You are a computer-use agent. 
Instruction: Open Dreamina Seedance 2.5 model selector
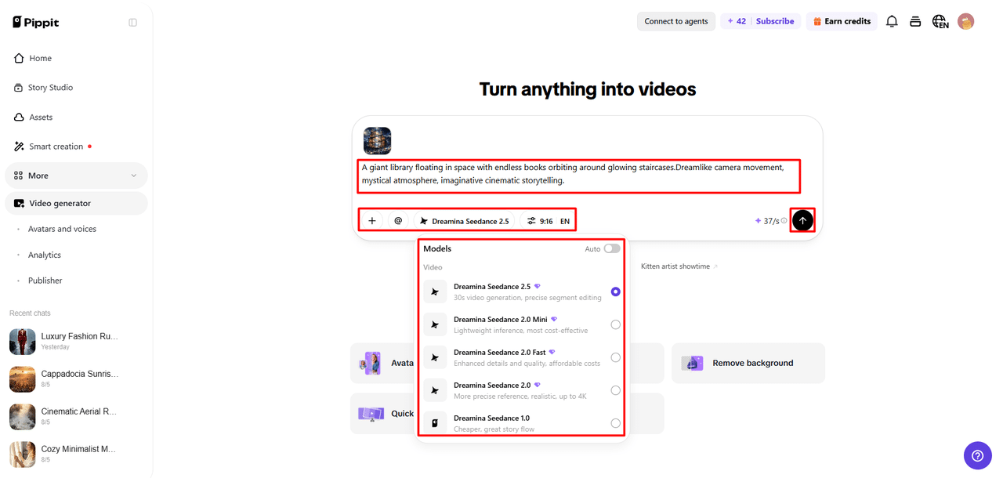point(465,221)
